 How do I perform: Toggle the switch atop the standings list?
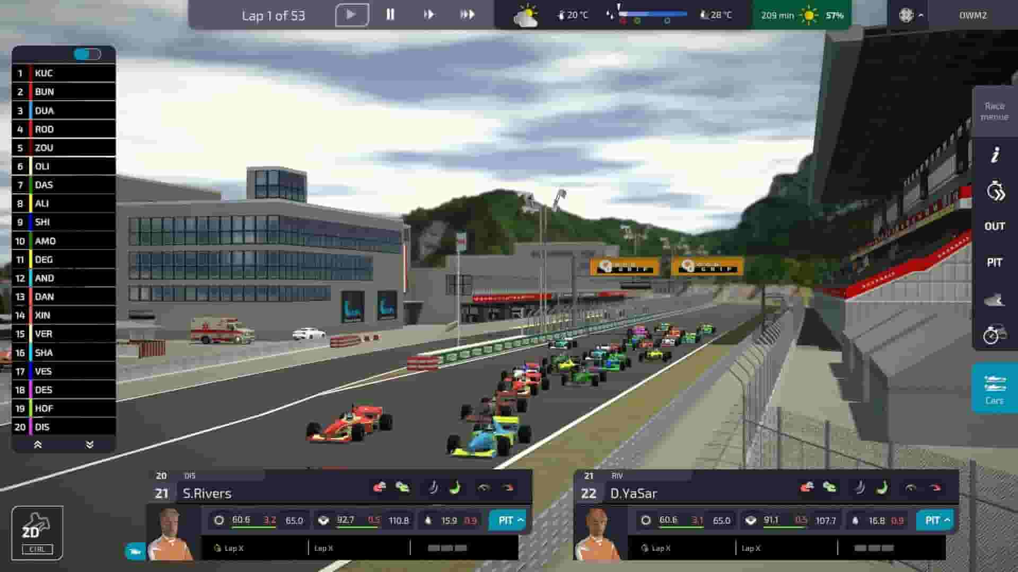[86, 53]
